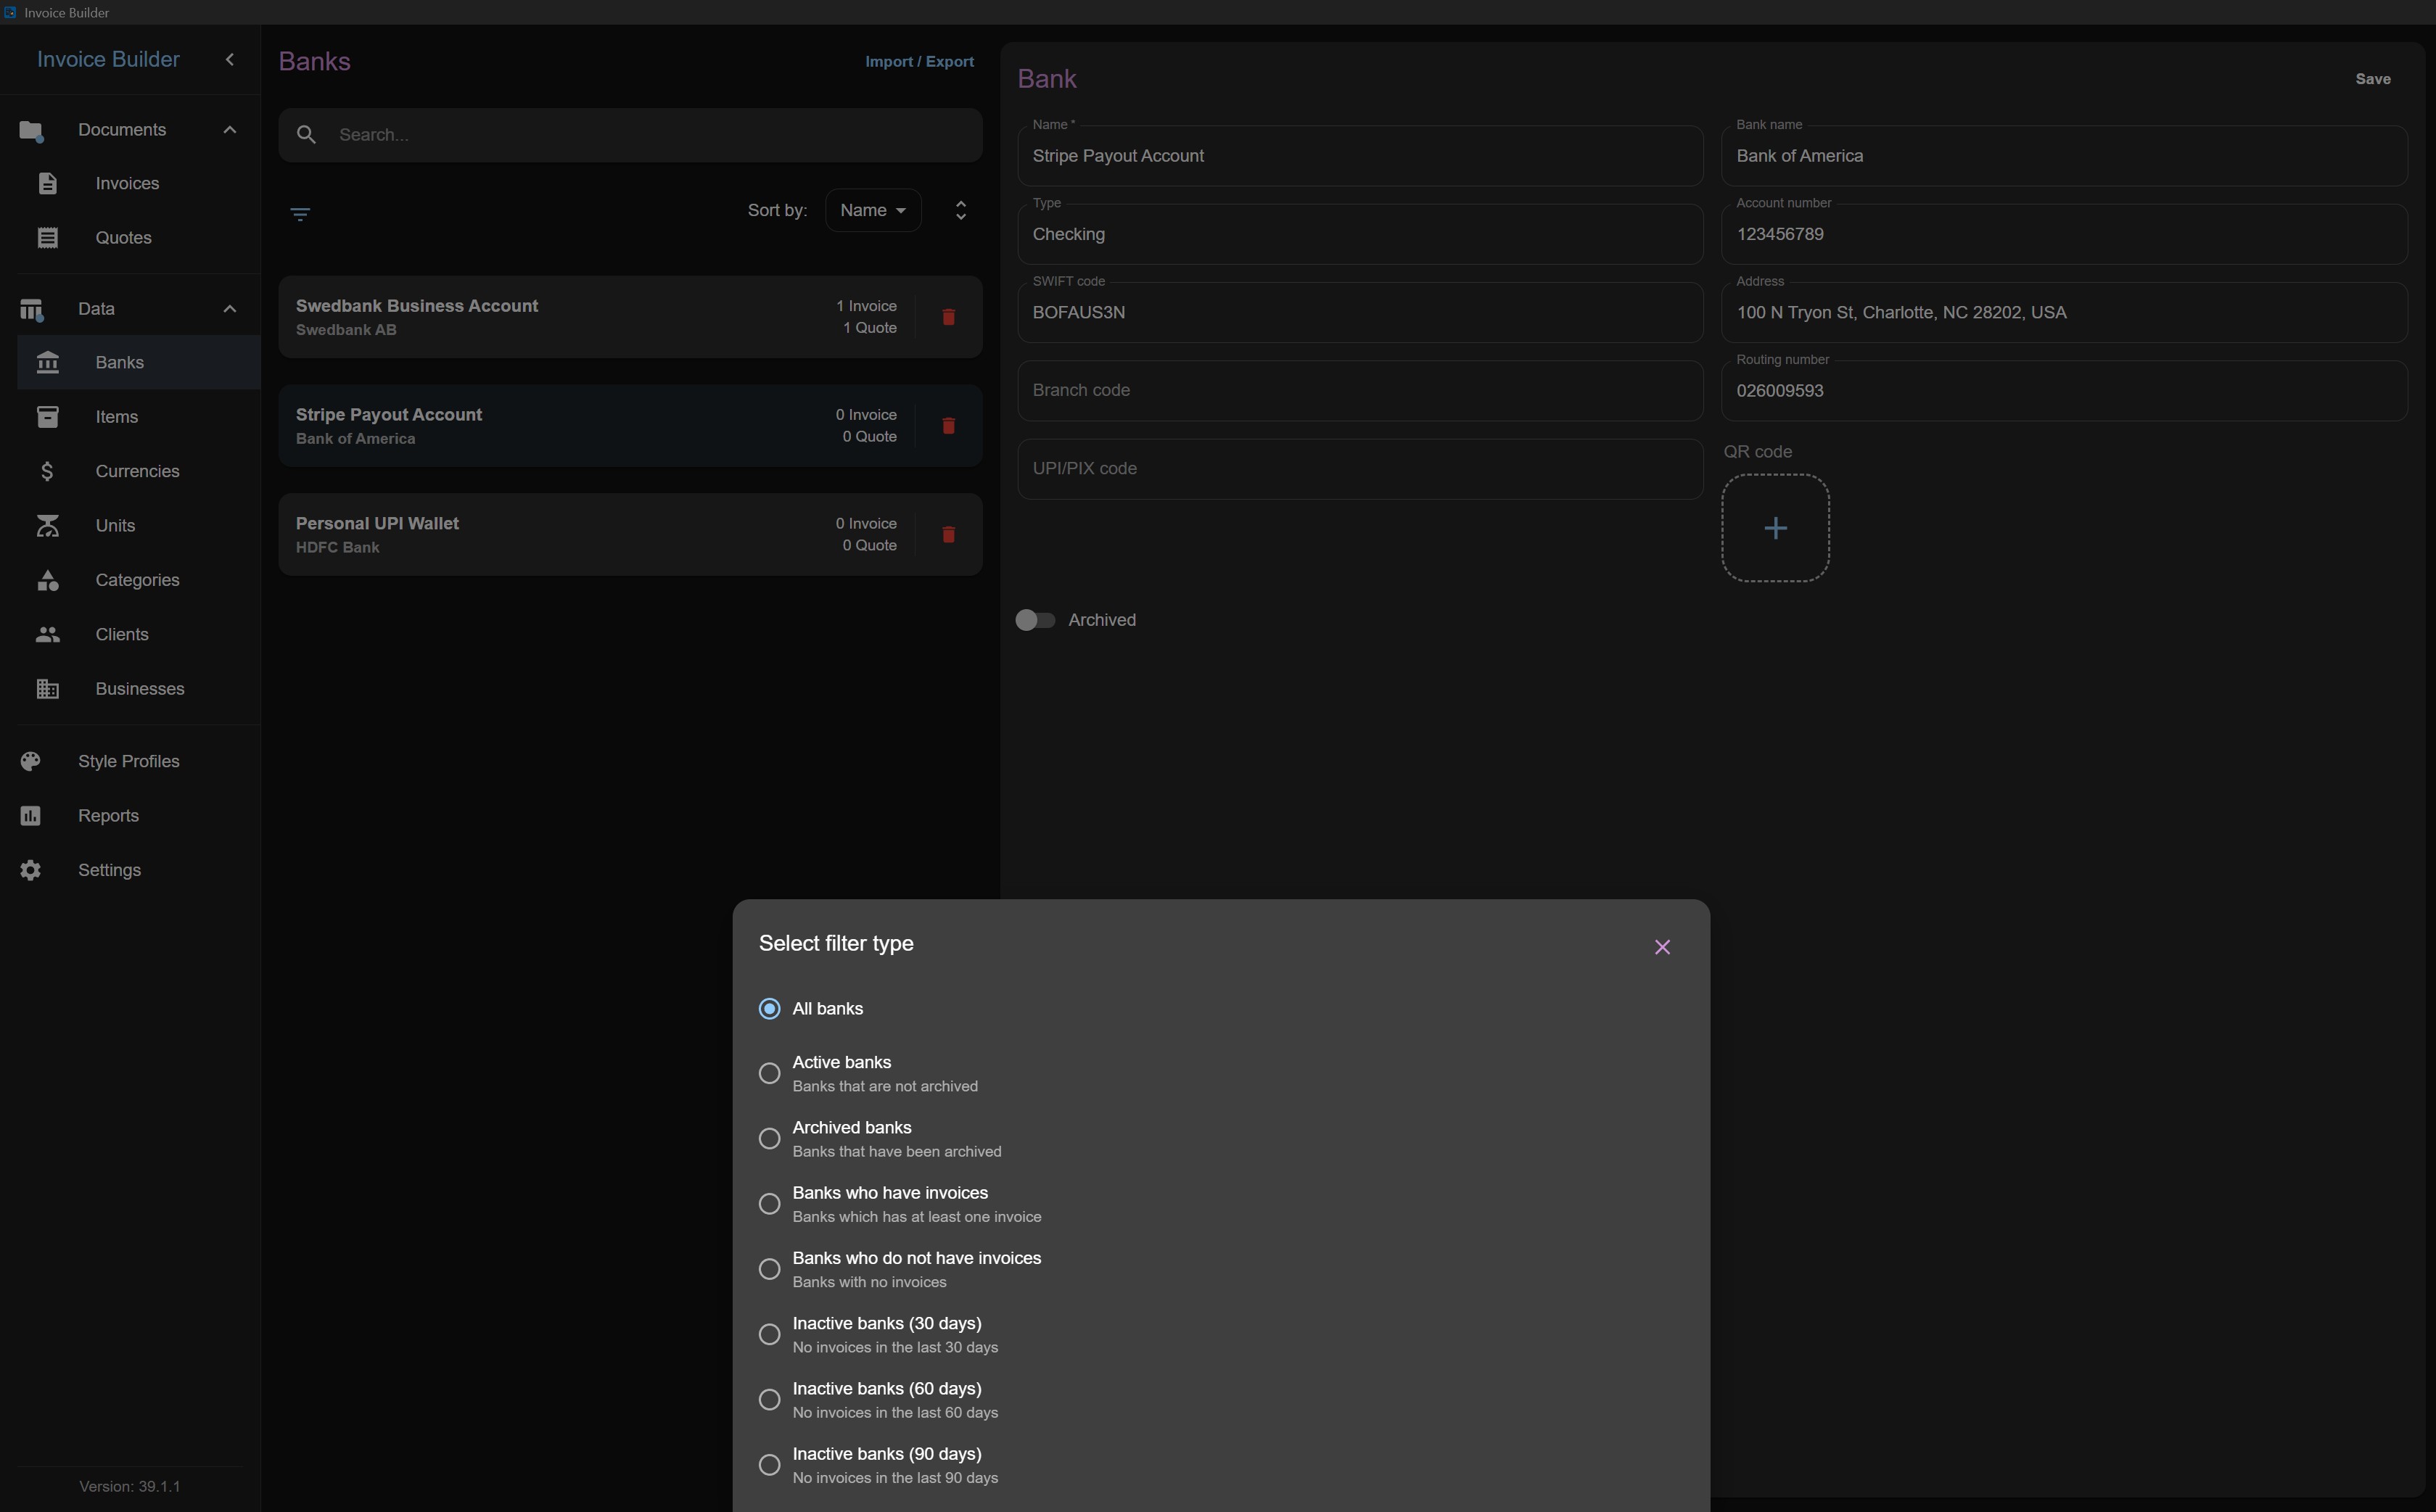This screenshot has height=1512, width=2436.
Task: Choose Archived banks filter option
Action: point(769,1138)
